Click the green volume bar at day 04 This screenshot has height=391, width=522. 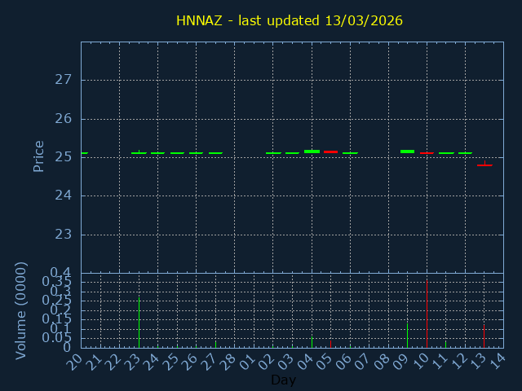pos(312,342)
